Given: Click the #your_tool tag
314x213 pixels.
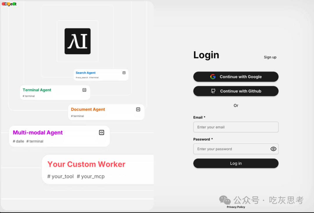Looking at the screenshot, I should [60, 176].
